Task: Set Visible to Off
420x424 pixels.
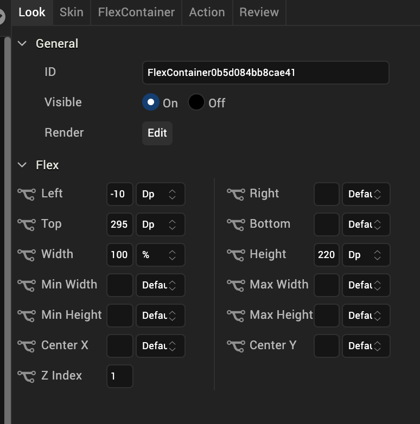Action: [196, 102]
